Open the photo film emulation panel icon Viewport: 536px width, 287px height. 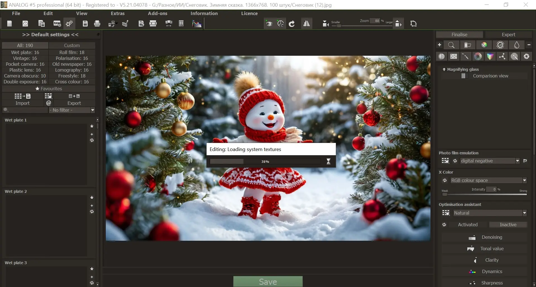pyautogui.click(x=446, y=161)
